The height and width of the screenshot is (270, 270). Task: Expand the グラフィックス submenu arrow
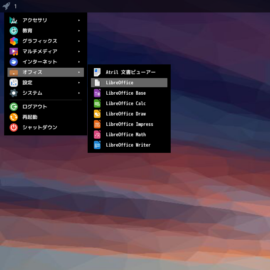click(x=79, y=41)
